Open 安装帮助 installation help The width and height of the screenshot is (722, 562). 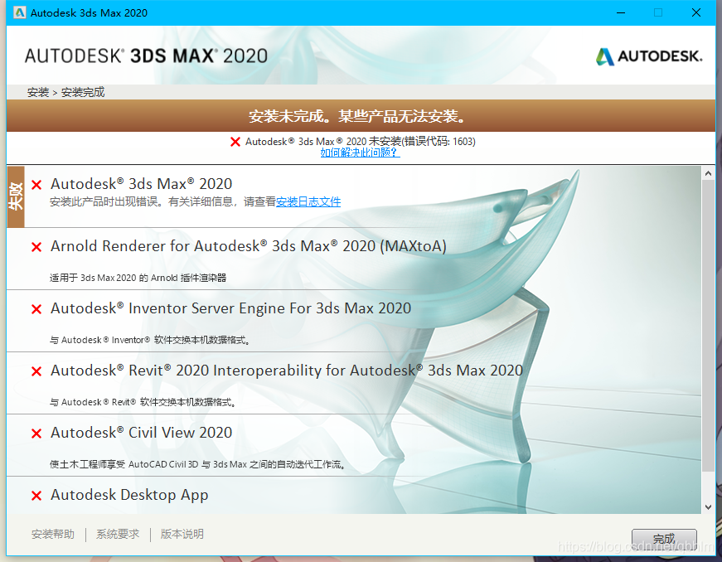coord(53,534)
